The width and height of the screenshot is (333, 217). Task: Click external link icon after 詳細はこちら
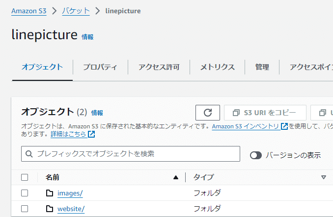[x=91, y=134]
